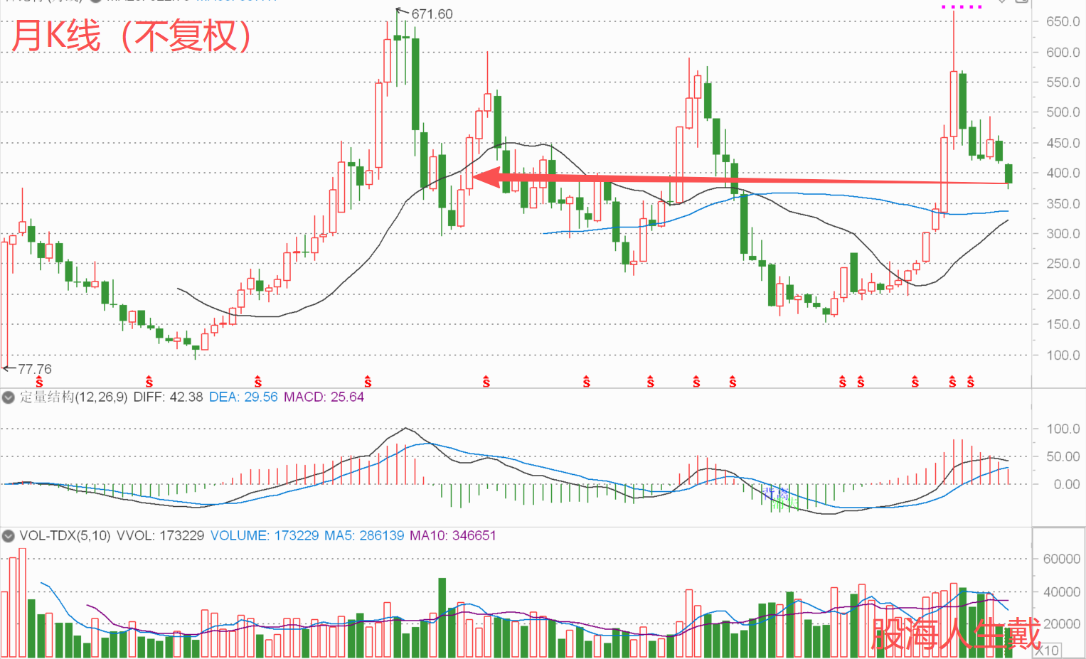Click the 350.0 price axis label
This screenshot has width=1086, height=659.
pyautogui.click(x=1063, y=203)
